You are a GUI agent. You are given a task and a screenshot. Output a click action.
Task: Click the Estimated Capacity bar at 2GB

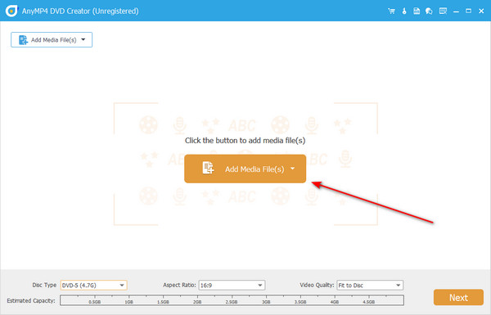197,299
